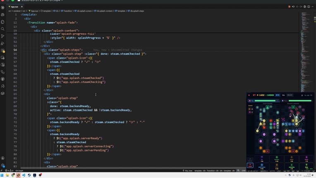This screenshot has width=316, height=178.
Task: Open the Explorer view in activity bar
Action: tap(3, 22)
